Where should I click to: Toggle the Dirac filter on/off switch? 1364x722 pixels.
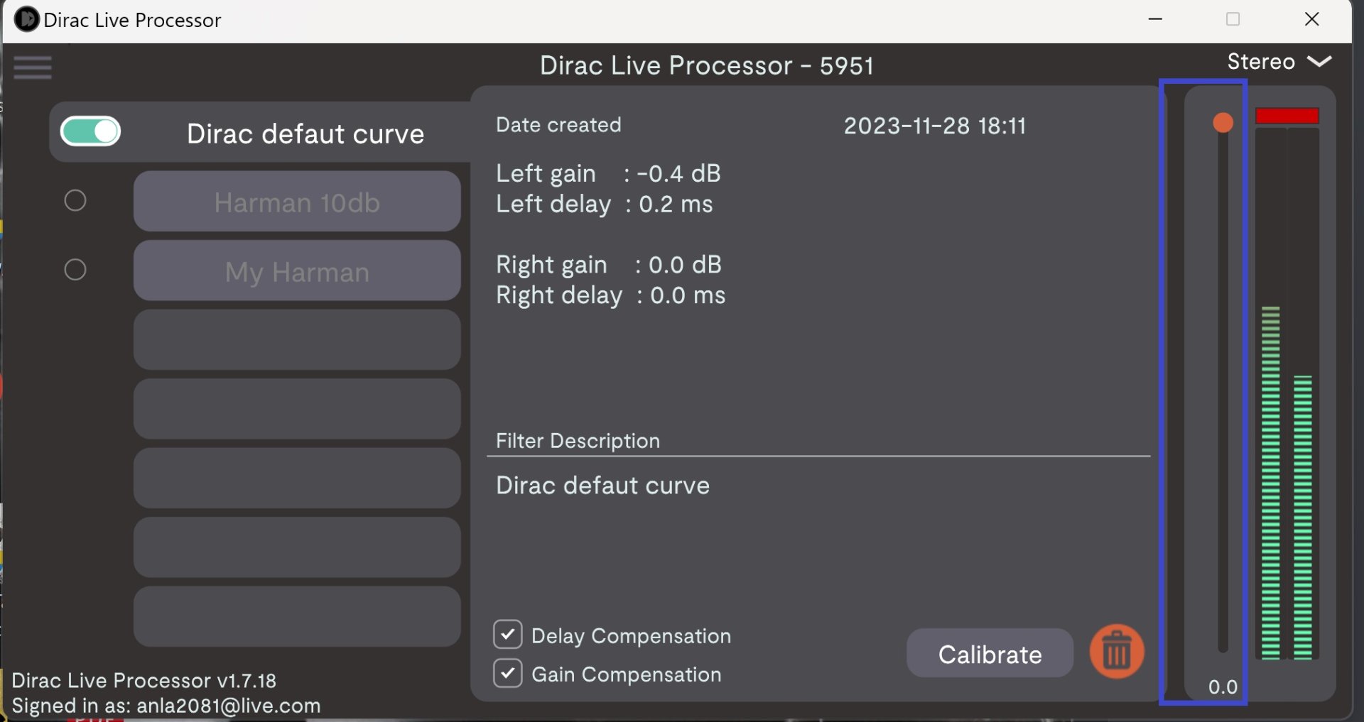[91, 132]
